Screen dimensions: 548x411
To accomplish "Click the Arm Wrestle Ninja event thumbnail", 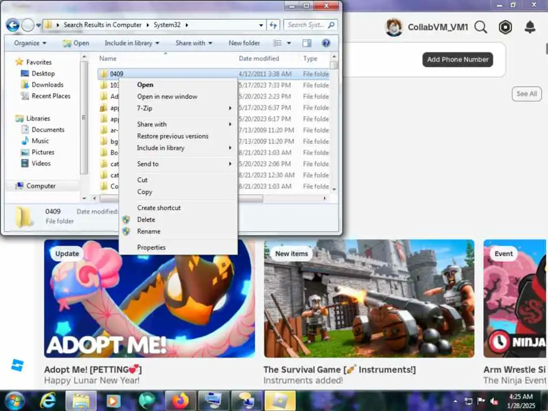I will [x=515, y=299].
